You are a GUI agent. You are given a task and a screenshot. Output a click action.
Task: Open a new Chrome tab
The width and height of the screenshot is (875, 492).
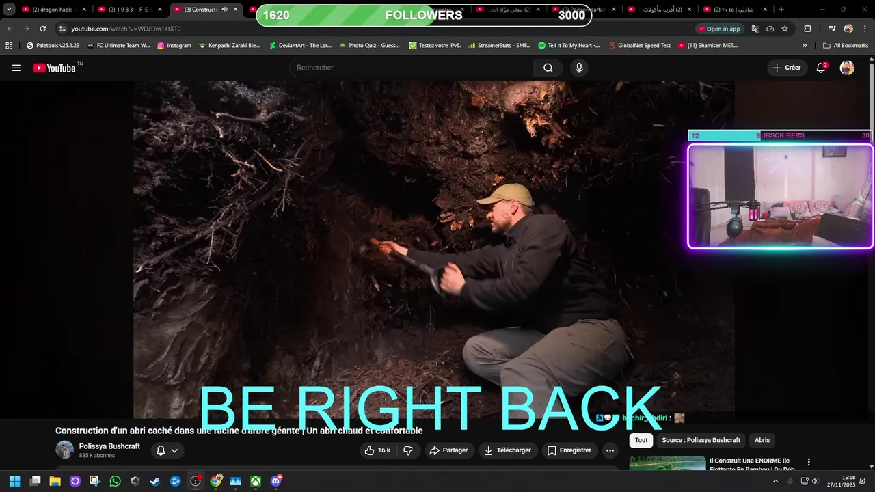pyautogui.click(x=781, y=10)
